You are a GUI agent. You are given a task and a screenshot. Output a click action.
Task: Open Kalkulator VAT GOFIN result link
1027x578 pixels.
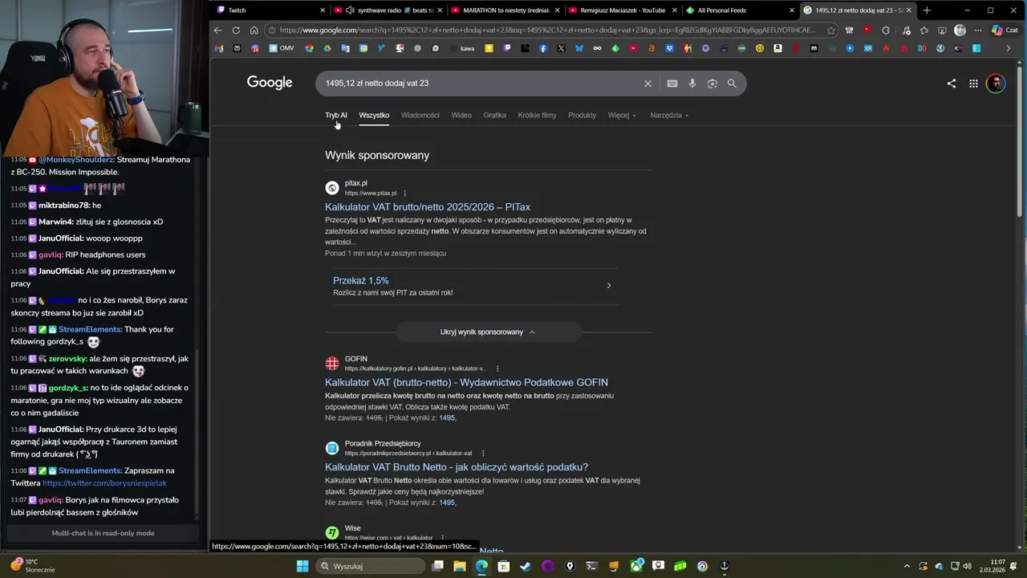click(466, 382)
